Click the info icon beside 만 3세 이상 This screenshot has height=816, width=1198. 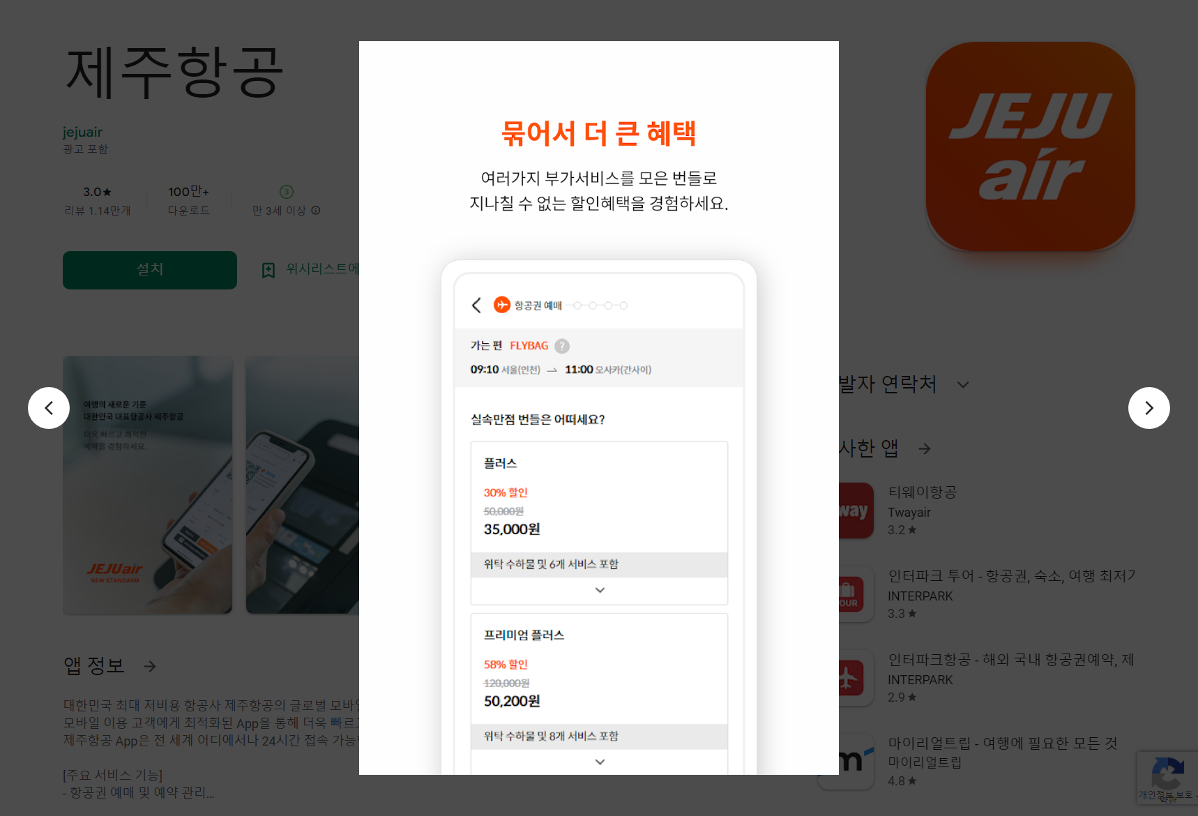[316, 211]
